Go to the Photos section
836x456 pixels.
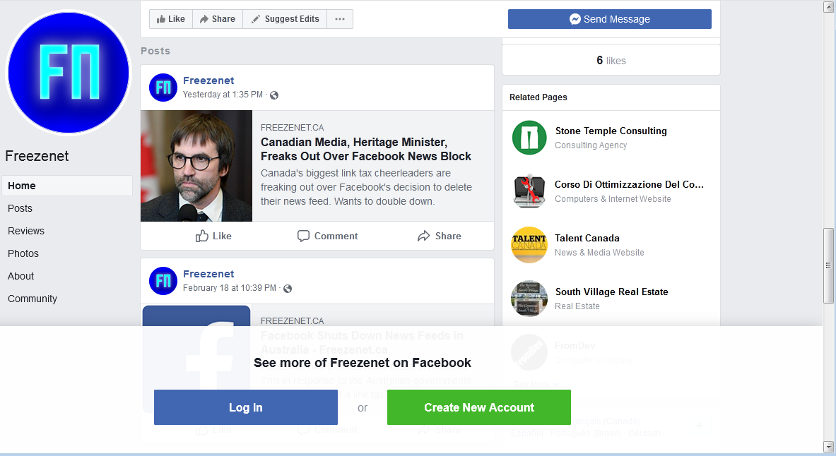click(23, 253)
